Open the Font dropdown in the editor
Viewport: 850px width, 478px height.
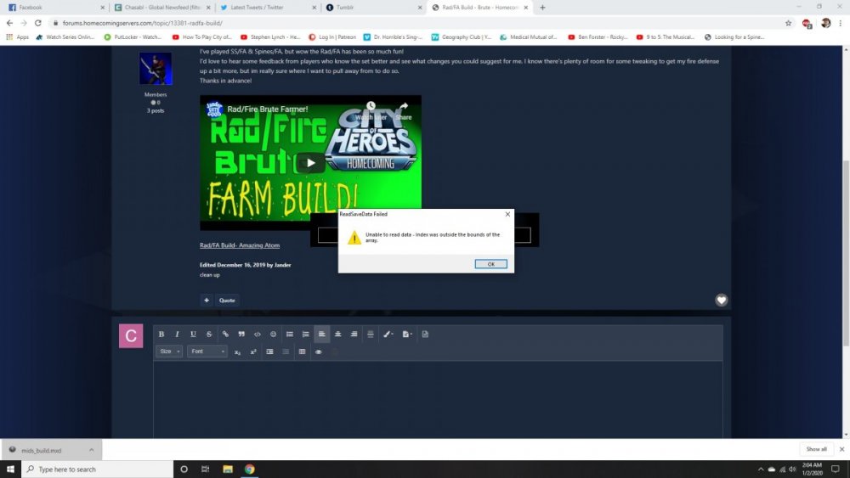(207, 351)
